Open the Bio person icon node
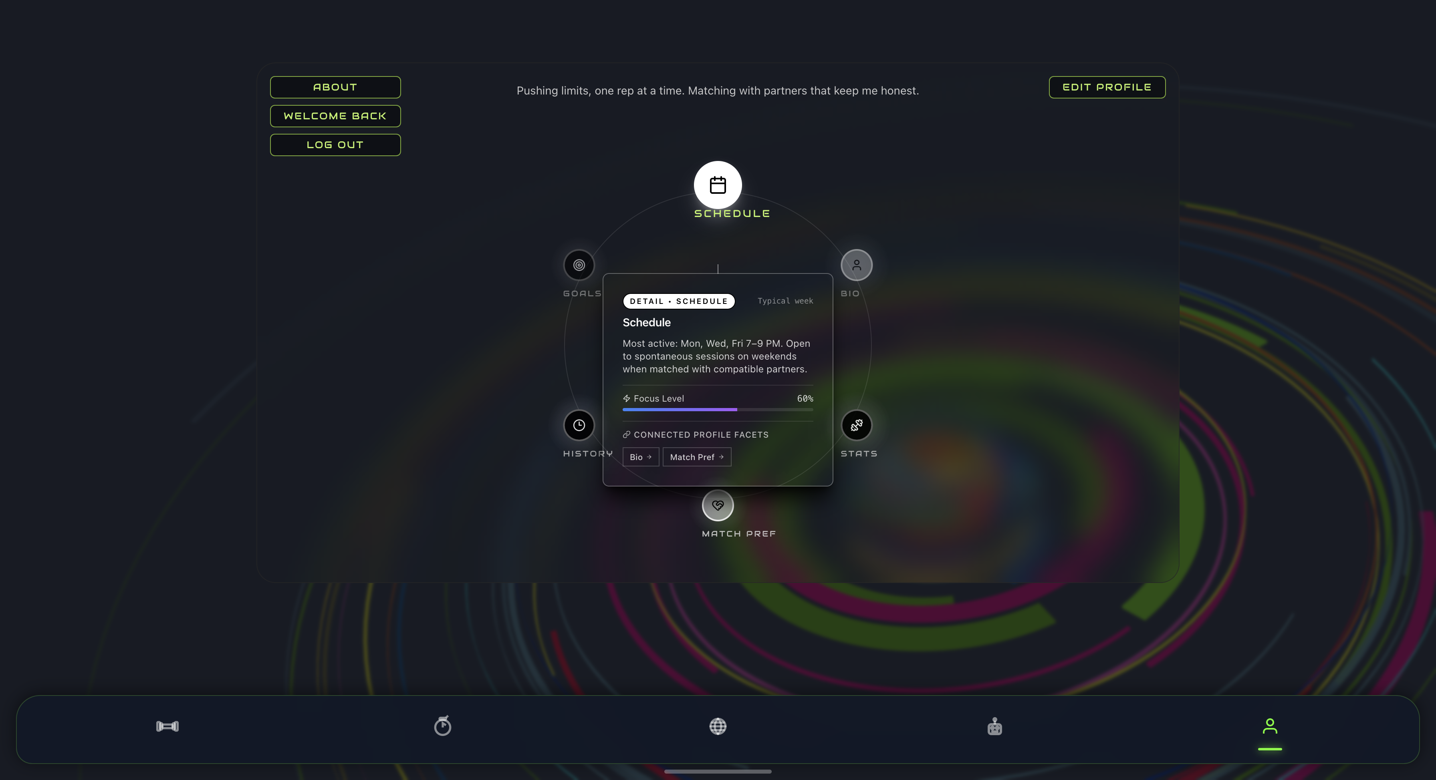The width and height of the screenshot is (1436, 780). click(856, 265)
